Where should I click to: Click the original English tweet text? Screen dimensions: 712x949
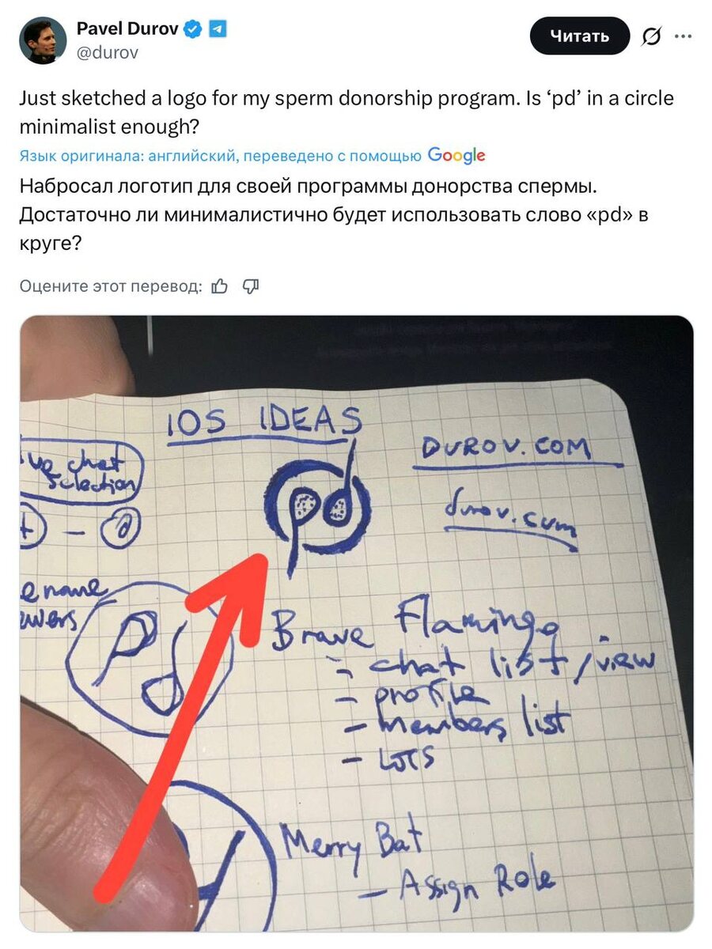(347, 112)
